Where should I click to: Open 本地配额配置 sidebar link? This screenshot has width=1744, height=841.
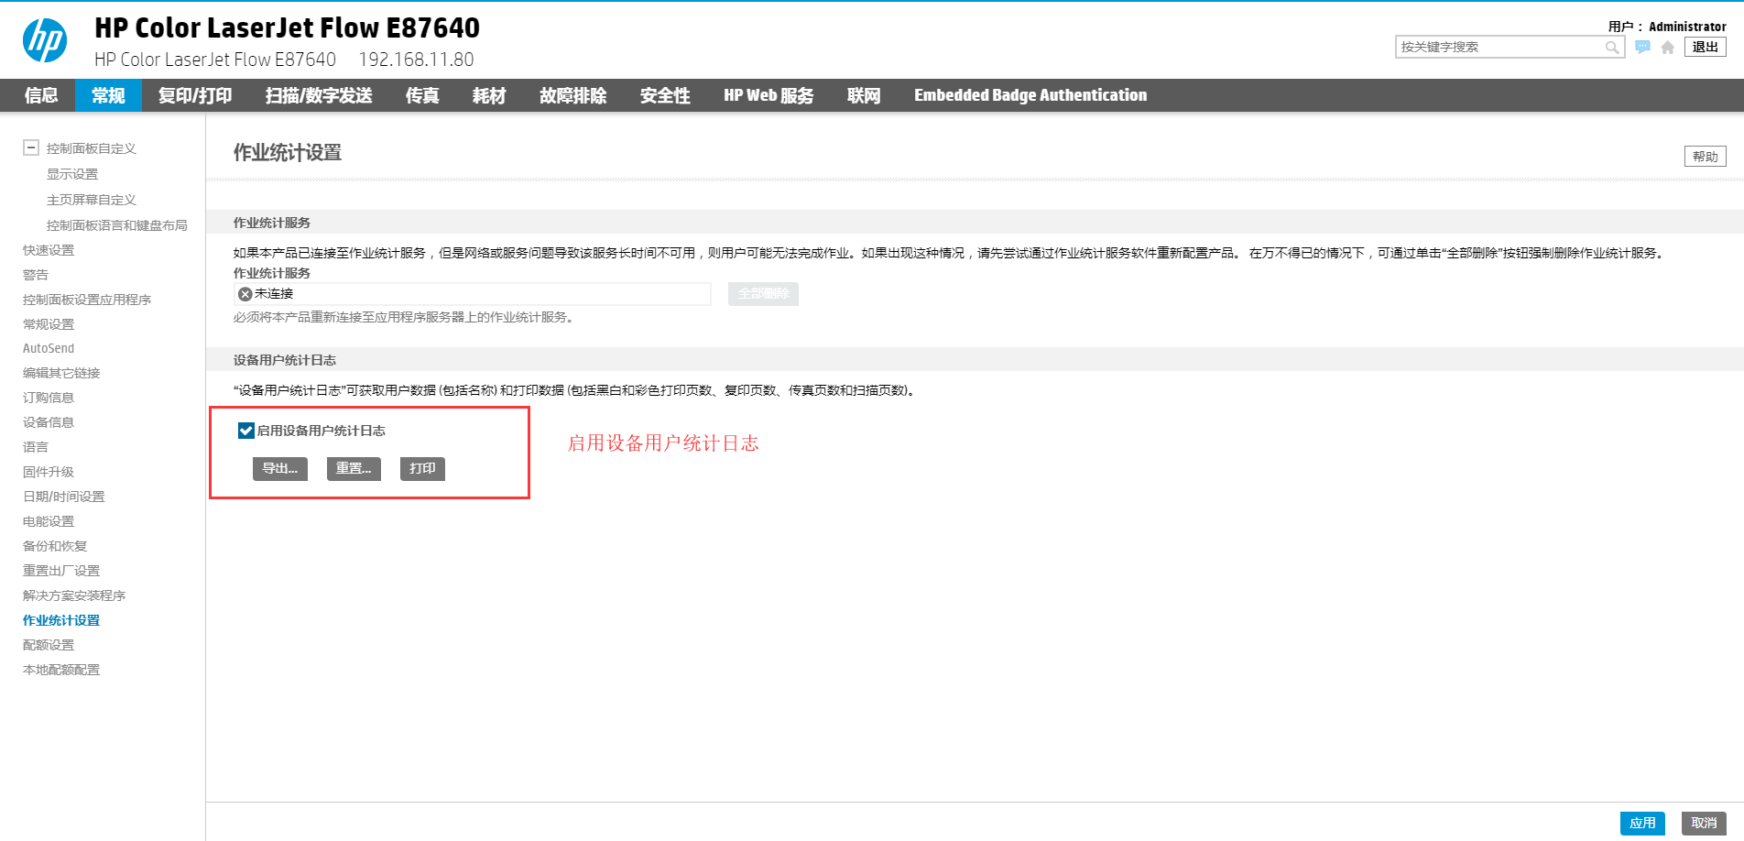click(61, 670)
